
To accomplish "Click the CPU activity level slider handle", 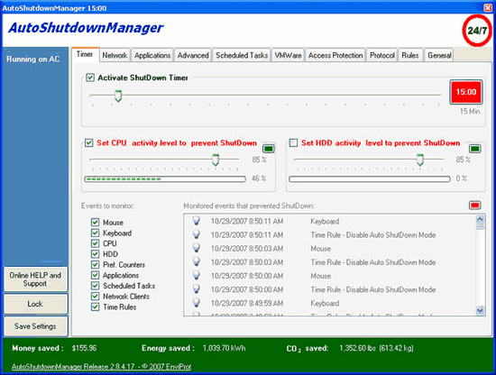I will [216, 160].
